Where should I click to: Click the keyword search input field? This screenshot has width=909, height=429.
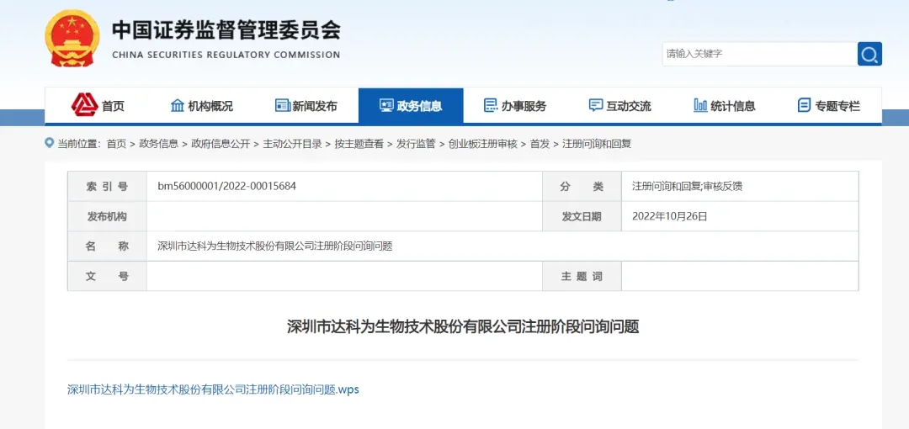click(759, 54)
